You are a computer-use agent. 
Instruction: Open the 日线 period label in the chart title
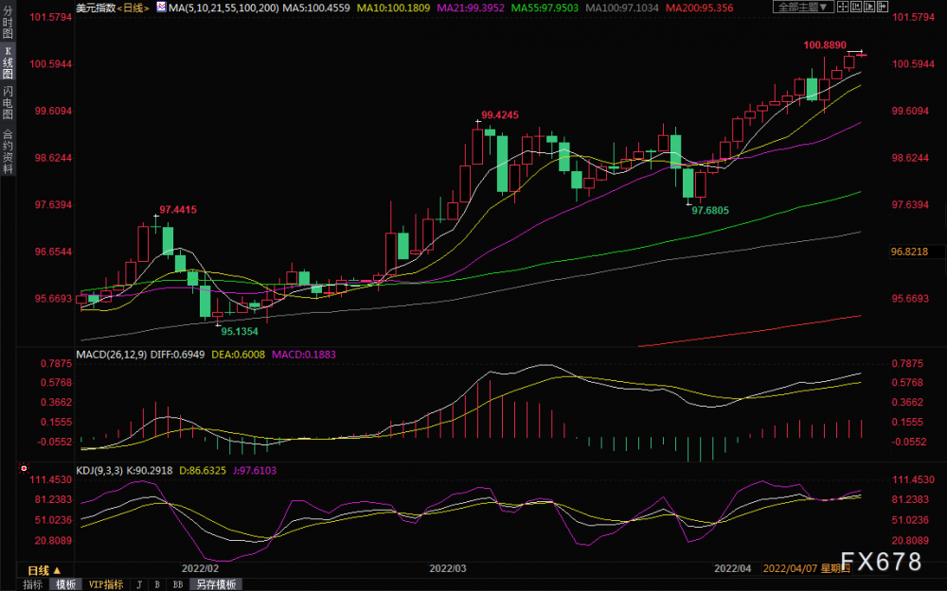[133, 8]
